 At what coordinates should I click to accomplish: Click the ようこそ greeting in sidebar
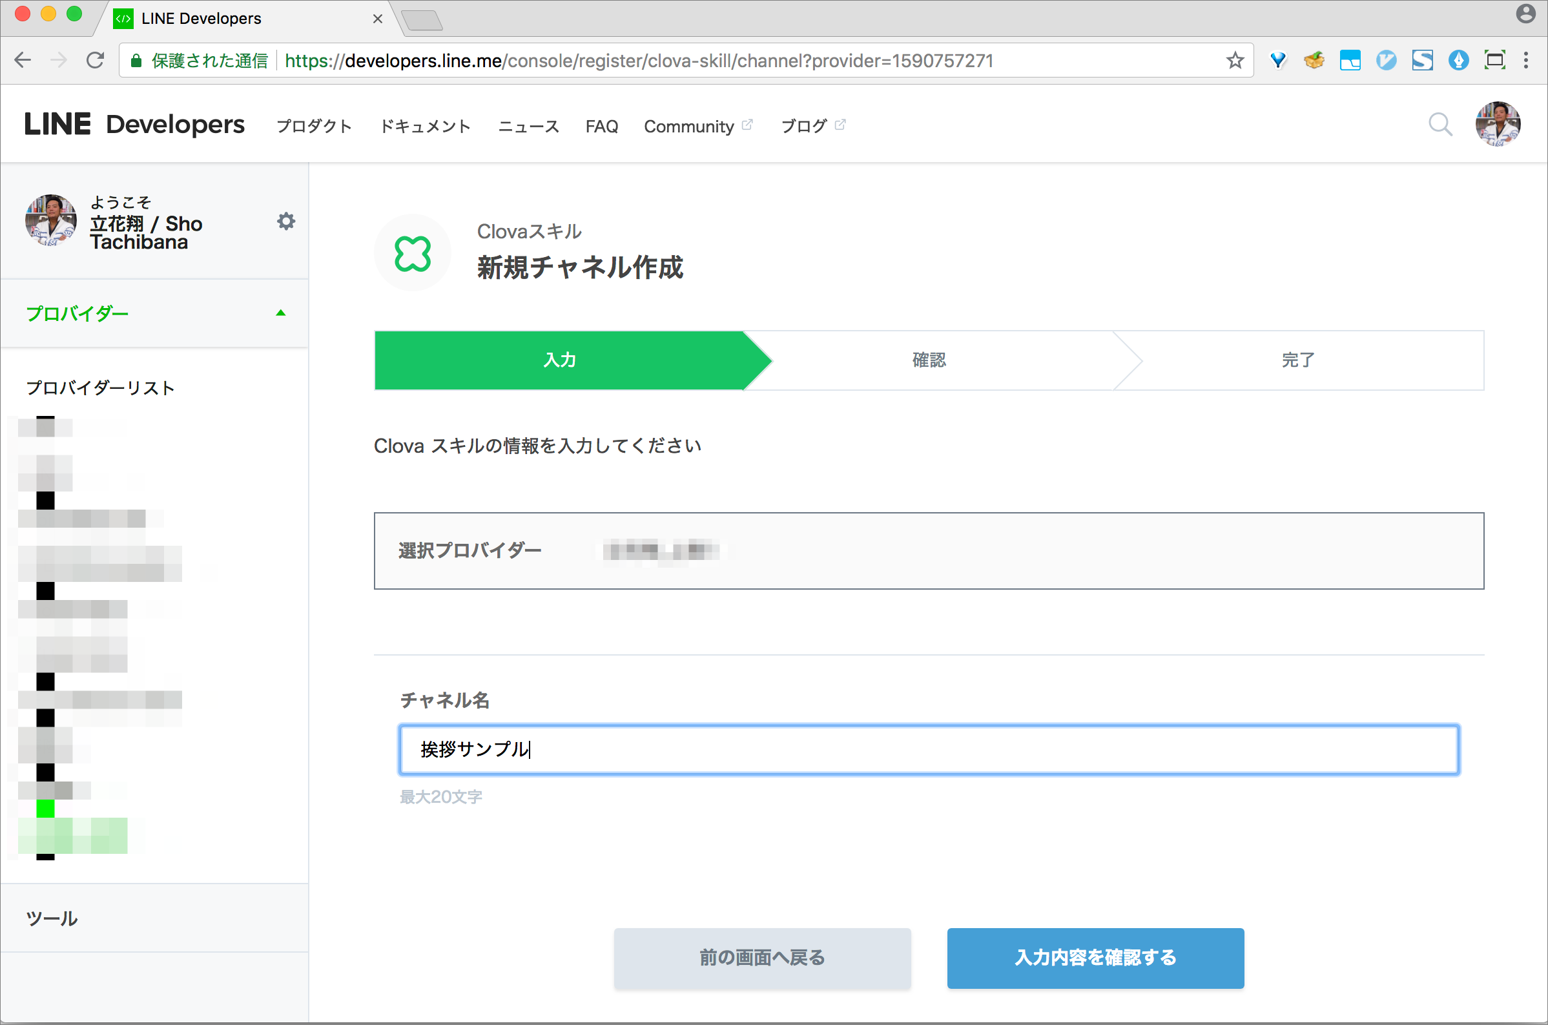pyautogui.click(x=121, y=202)
